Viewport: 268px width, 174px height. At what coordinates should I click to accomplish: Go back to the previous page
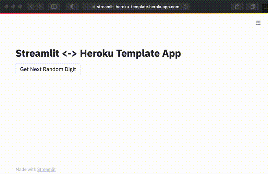pos(31,6)
